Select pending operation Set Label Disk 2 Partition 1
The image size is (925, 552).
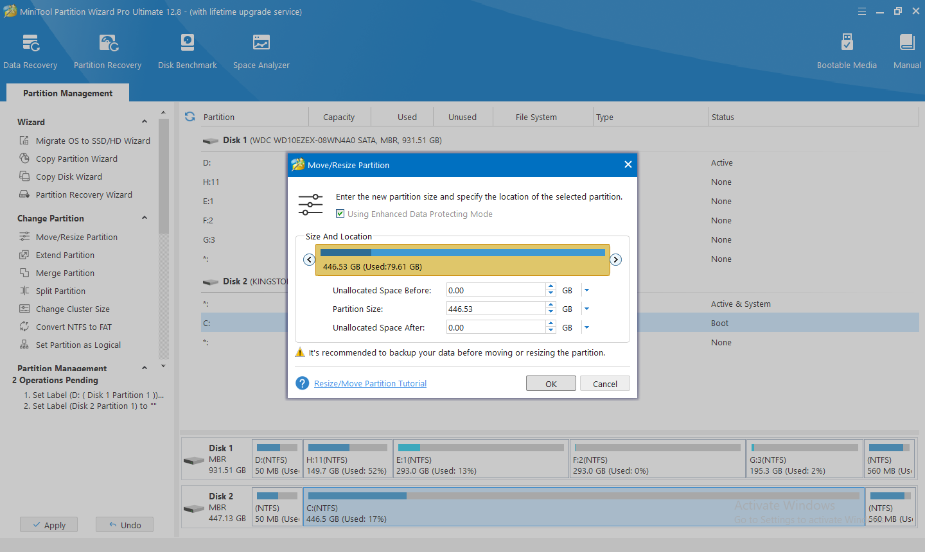tap(90, 406)
